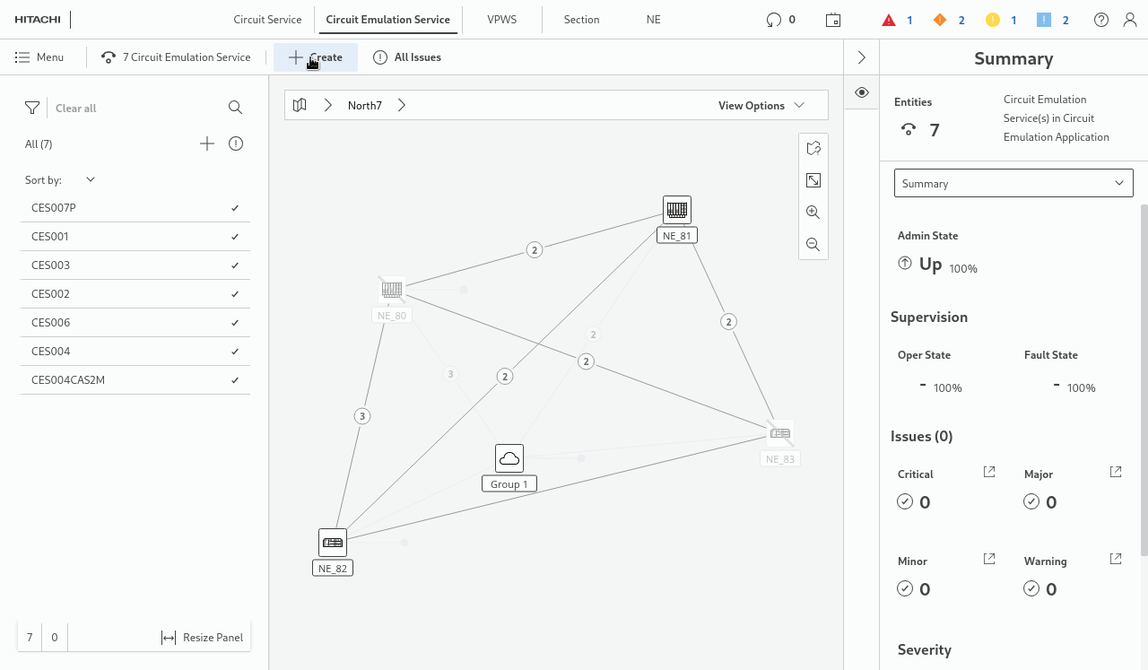
Task: Switch to the VPWS tab
Action: pyautogui.click(x=502, y=20)
